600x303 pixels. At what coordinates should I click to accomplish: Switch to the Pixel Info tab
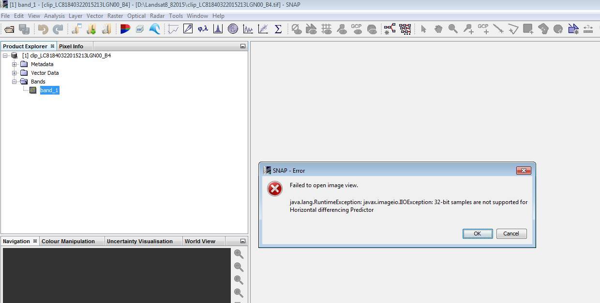71,46
